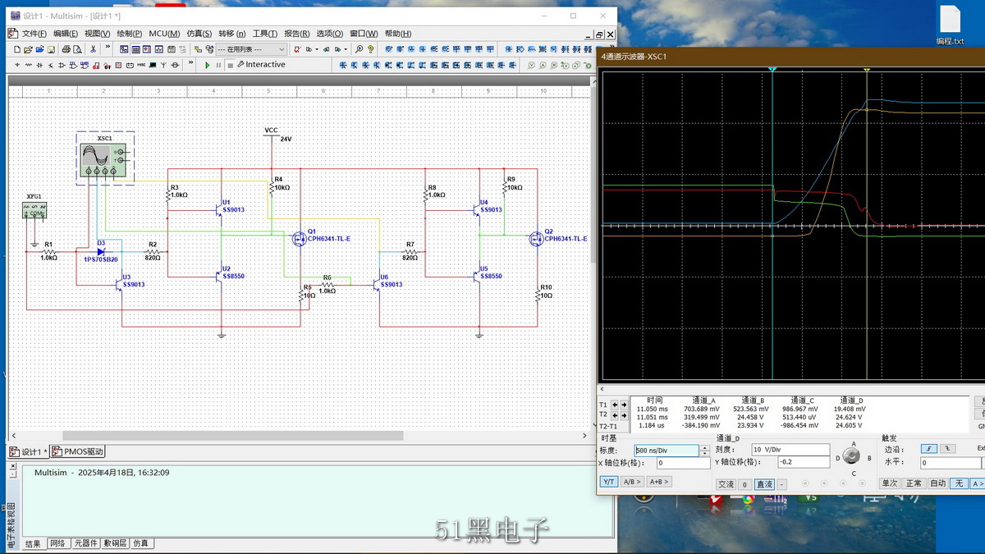Open the 视图(V) menu
This screenshot has width=985, height=554.
point(97,34)
